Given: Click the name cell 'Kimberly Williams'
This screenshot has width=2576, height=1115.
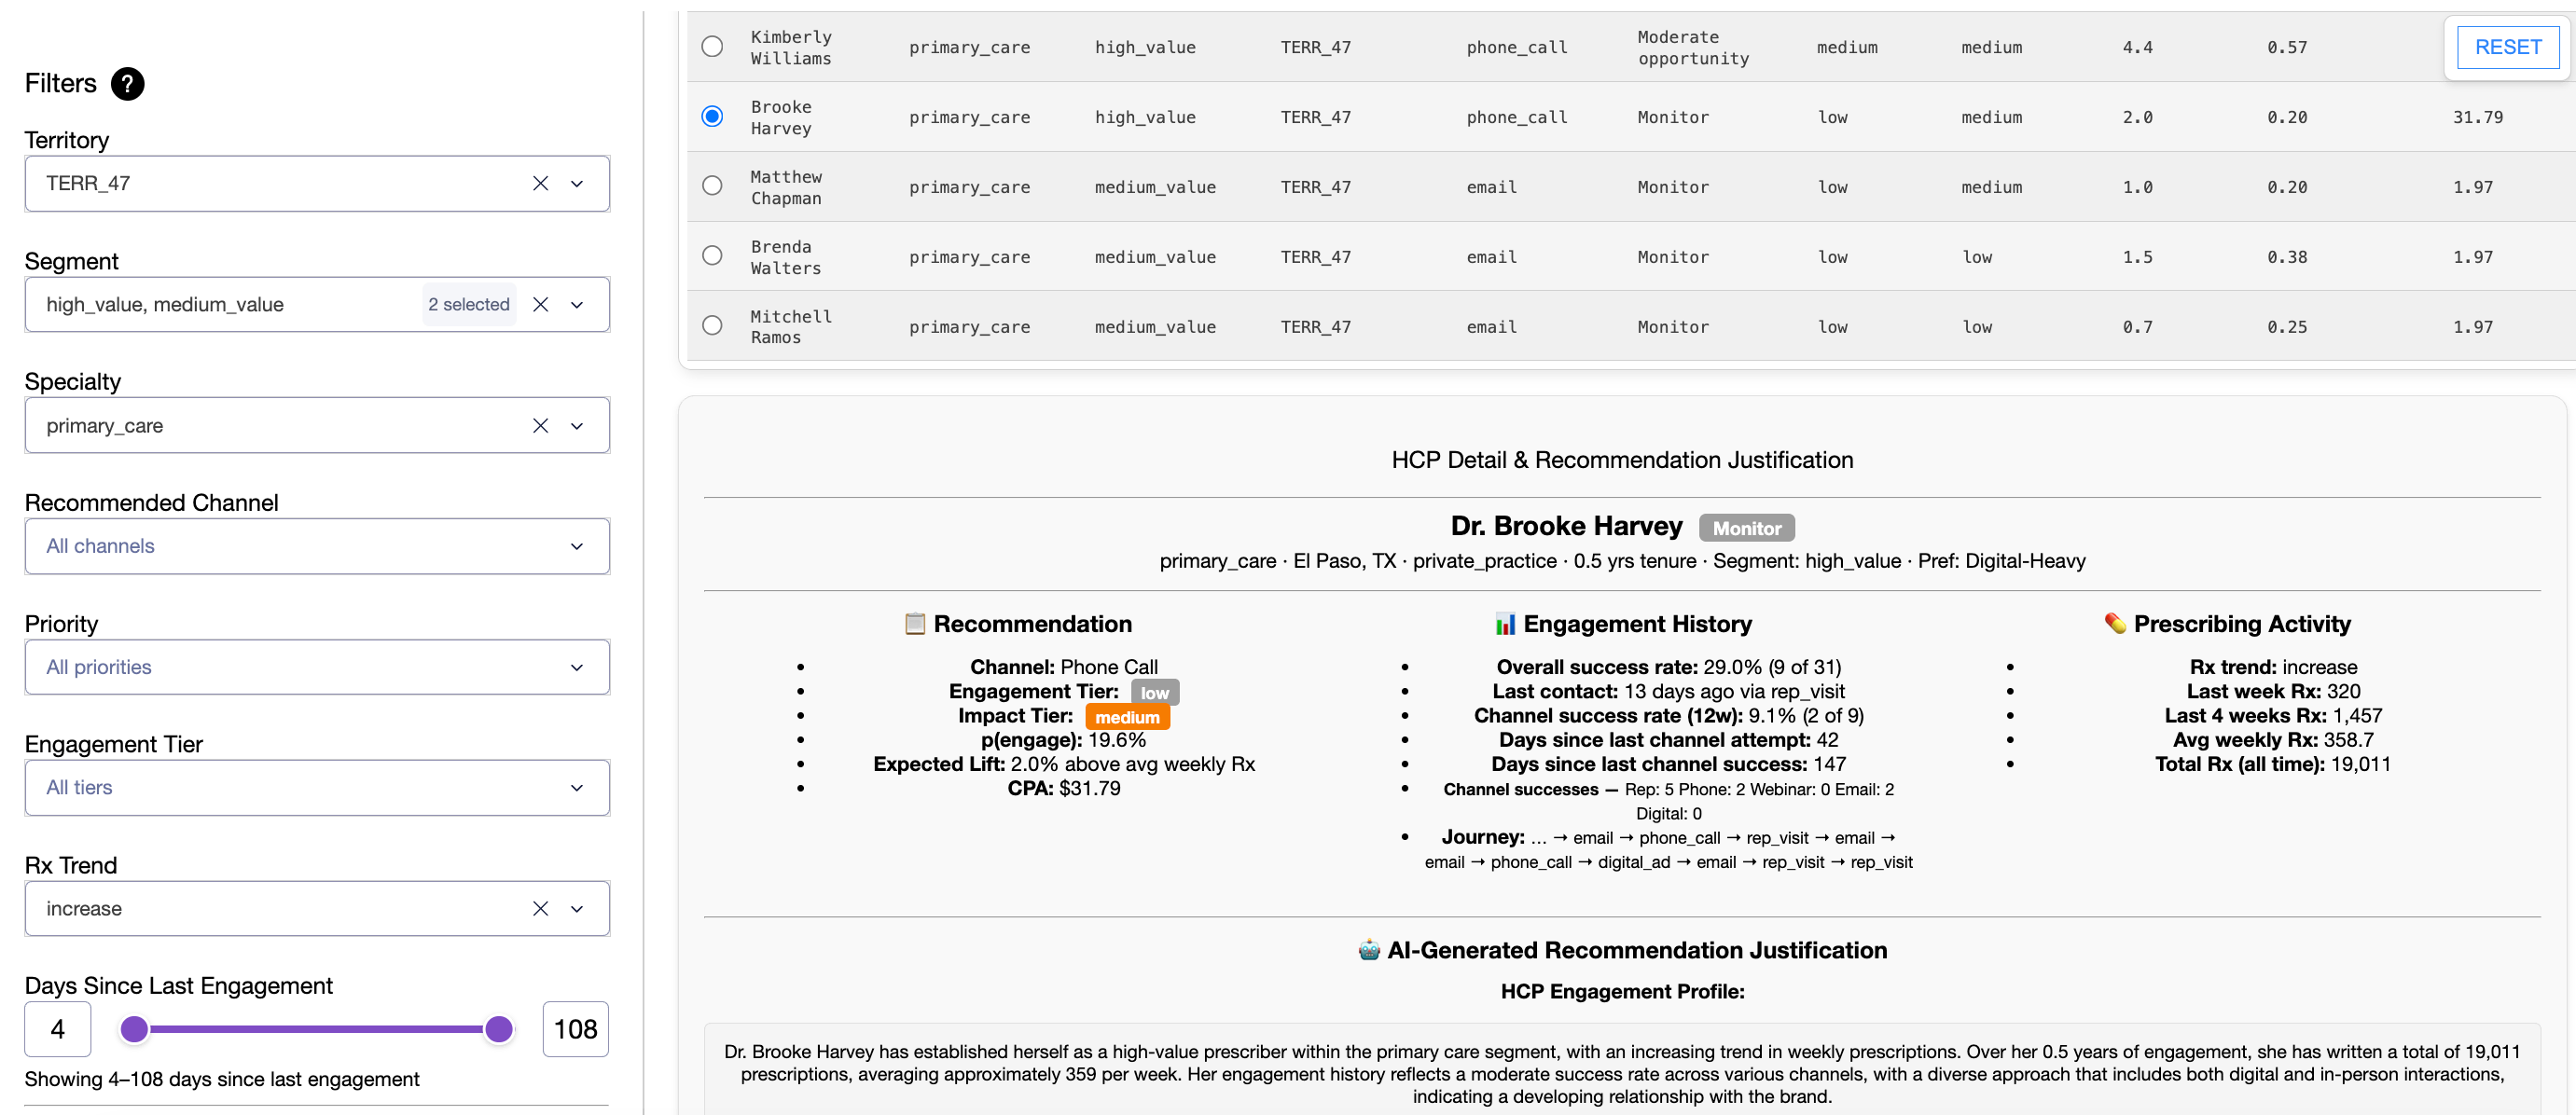Looking at the screenshot, I should [791, 47].
